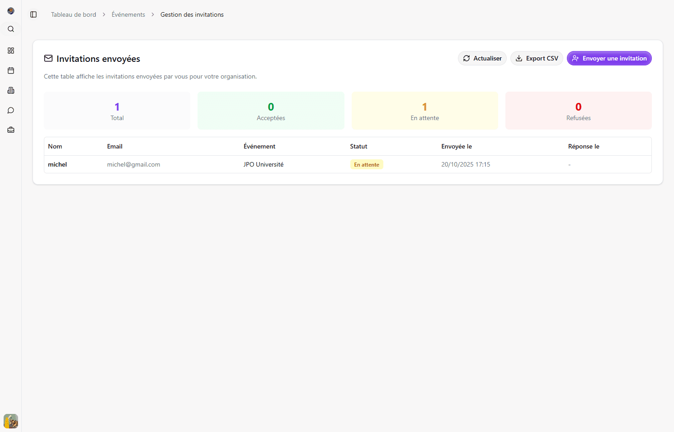Open search from the sidebar magnifier icon

point(11,29)
